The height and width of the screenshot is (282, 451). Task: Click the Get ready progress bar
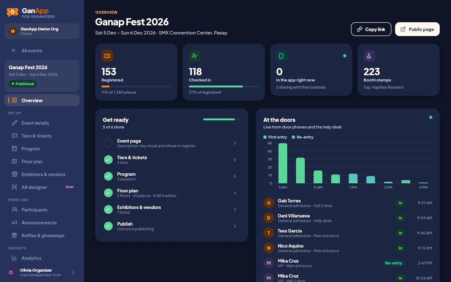222,119
